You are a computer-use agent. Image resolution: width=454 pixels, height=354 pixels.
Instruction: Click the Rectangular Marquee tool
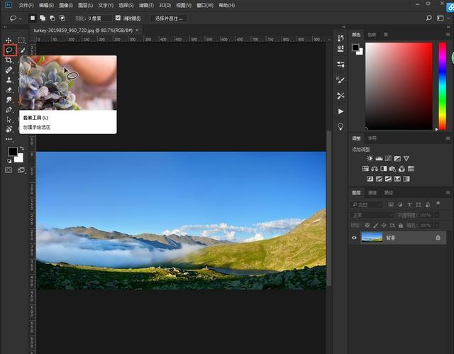[x=21, y=40]
